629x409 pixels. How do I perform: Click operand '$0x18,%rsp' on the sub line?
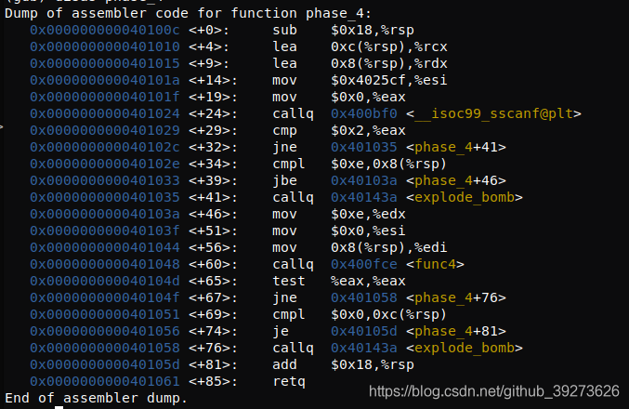tap(373, 30)
